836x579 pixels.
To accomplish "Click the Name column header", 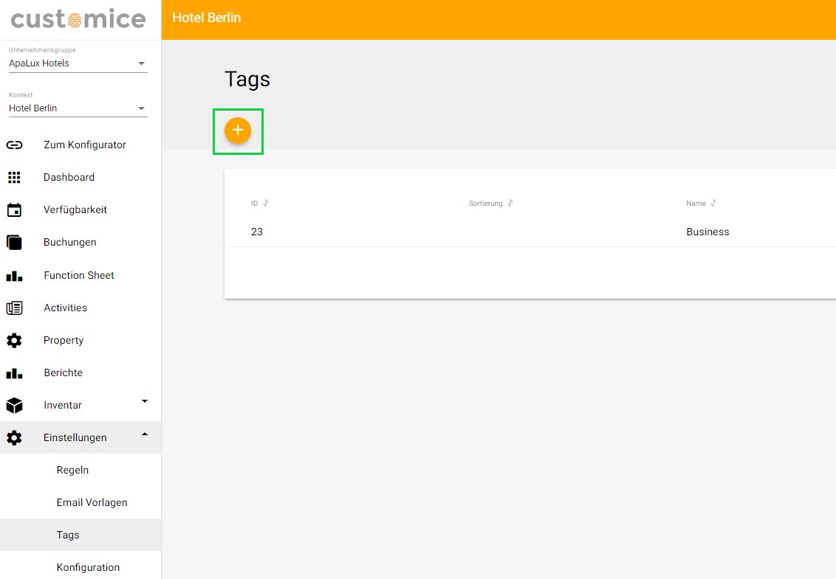I will 696,204.
